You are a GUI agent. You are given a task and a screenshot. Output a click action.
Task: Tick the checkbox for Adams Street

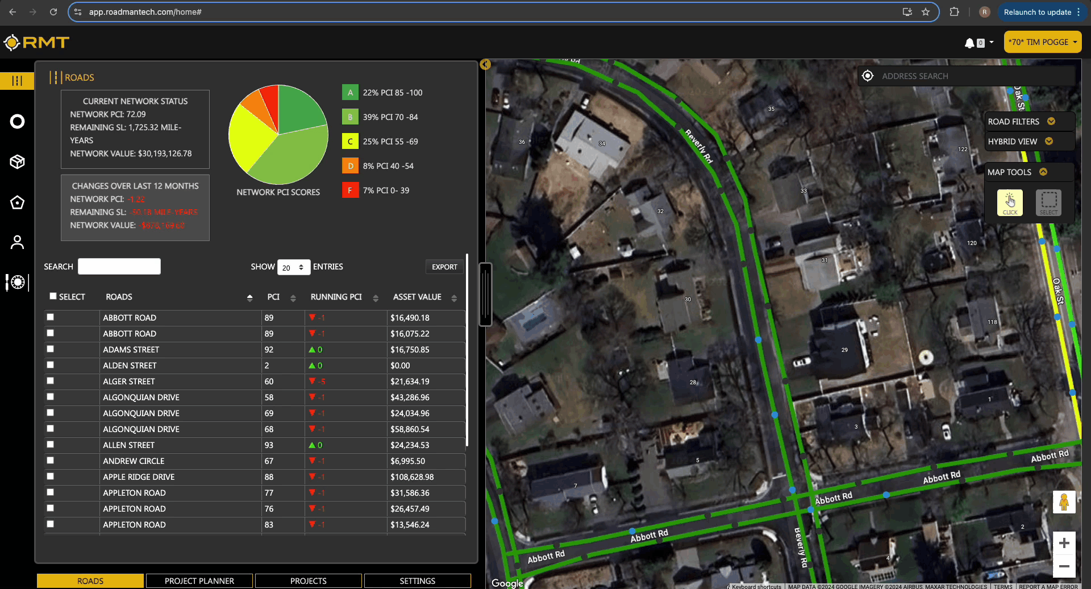click(51, 349)
